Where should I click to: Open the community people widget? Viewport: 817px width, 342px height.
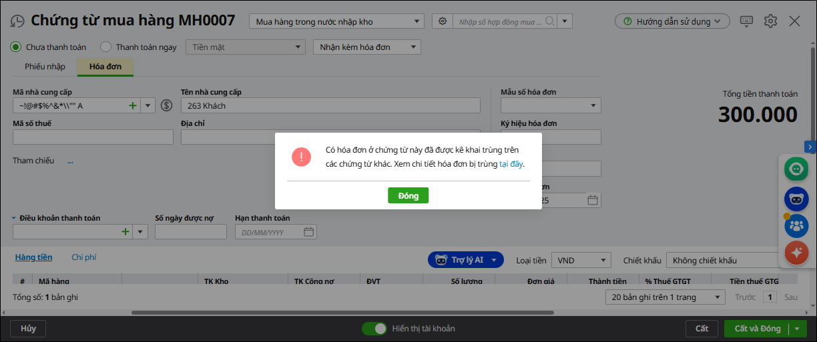click(x=796, y=225)
